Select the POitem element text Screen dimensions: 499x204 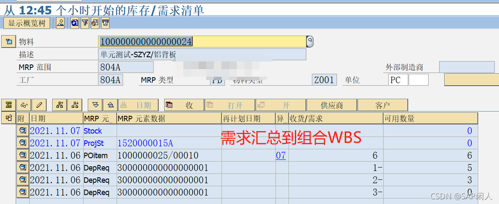95,156
